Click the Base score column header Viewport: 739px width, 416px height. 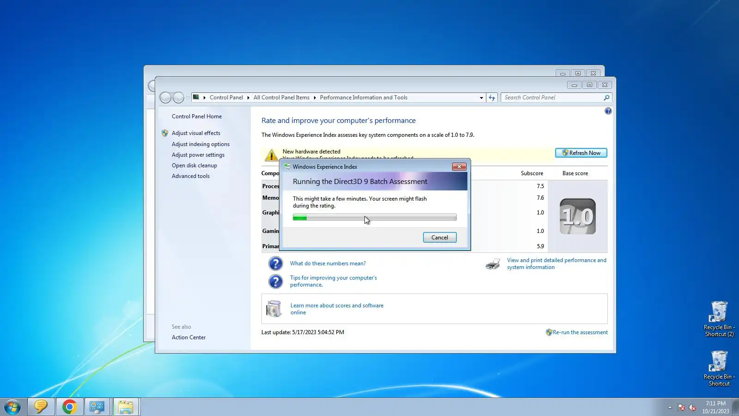[x=575, y=173]
